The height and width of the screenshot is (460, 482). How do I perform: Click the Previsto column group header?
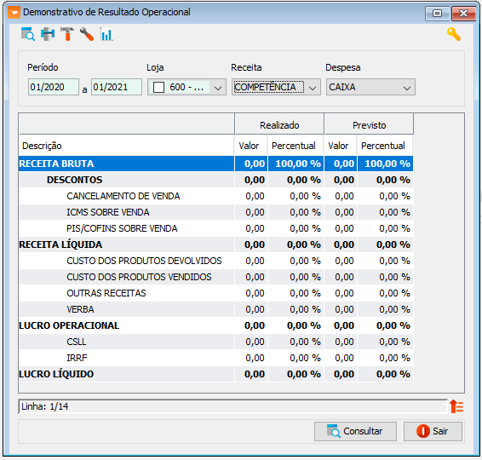[x=369, y=125]
